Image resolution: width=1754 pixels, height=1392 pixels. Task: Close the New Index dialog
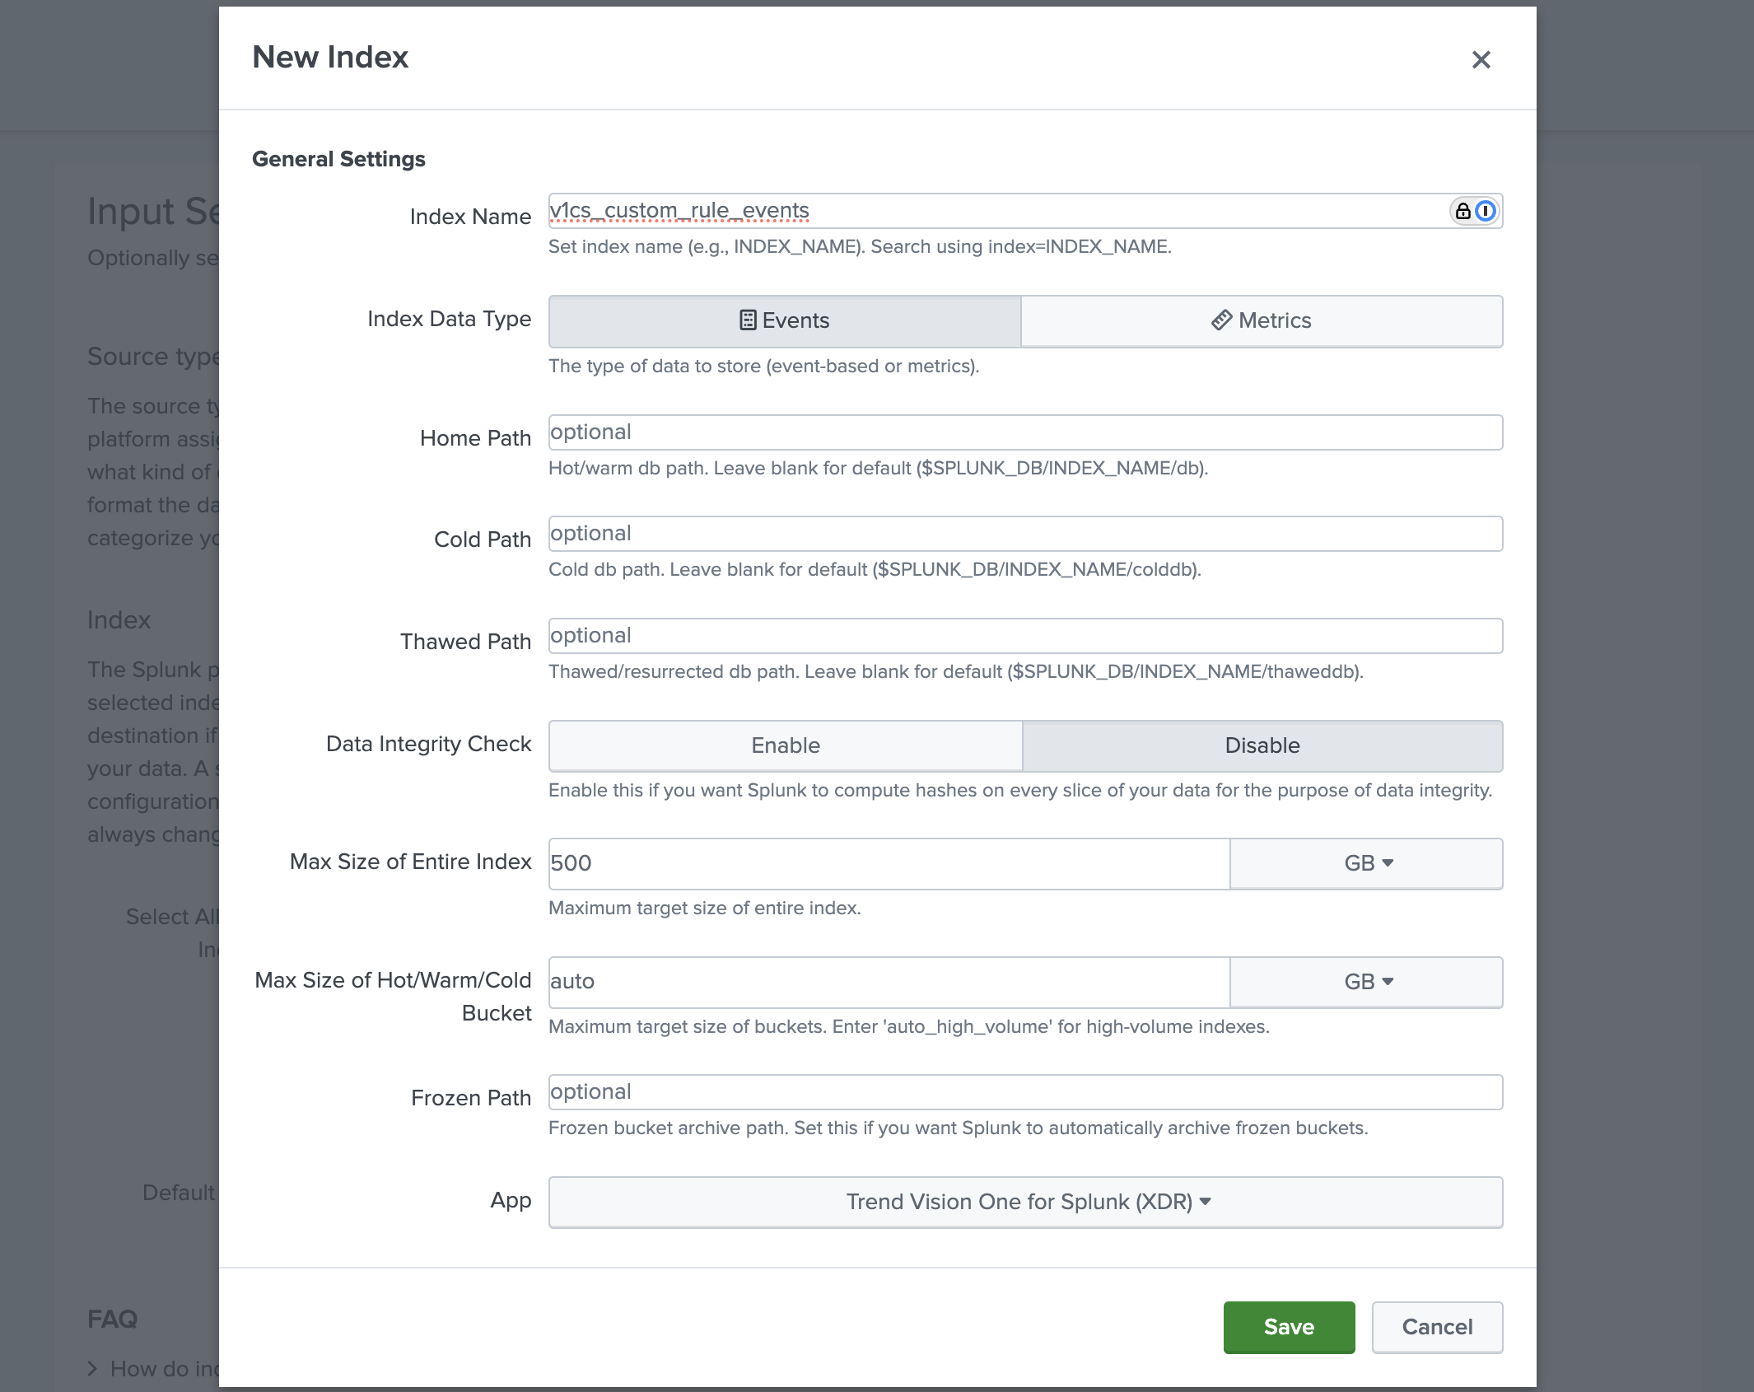pos(1481,59)
